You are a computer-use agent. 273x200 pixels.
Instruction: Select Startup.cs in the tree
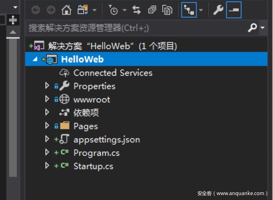click(x=93, y=166)
